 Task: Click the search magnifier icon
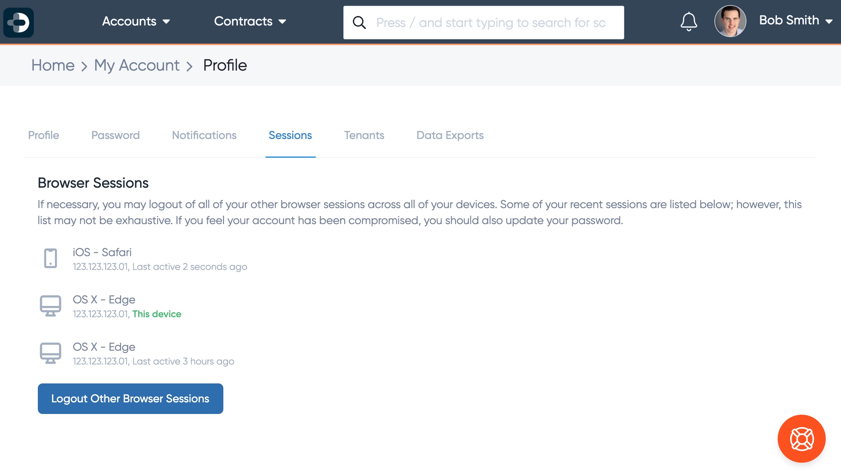tap(359, 23)
